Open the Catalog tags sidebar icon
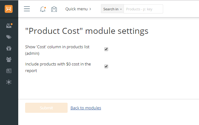The width and height of the screenshot is (199, 125). point(9,37)
